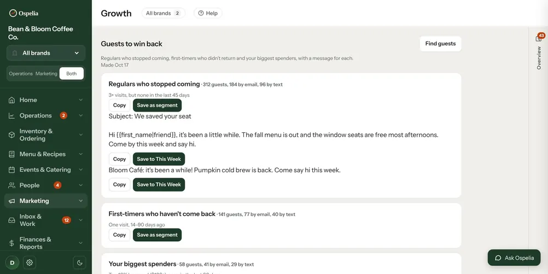Select the People group icon
The height and width of the screenshot is (274, 548).
11,185
